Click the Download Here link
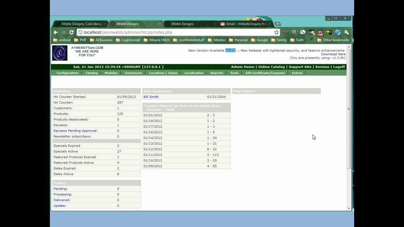 333,54
